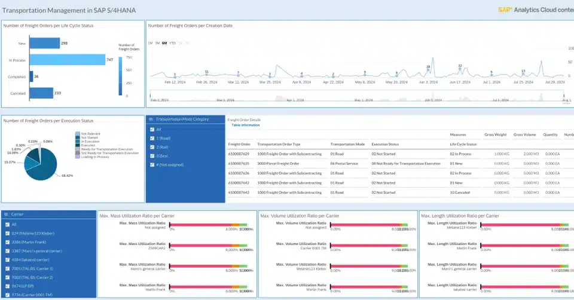Image resolution: width=574 pixels, height=300 pixels.
Task: Click the right handle of the date range slider
Action: tap(564, 96)
